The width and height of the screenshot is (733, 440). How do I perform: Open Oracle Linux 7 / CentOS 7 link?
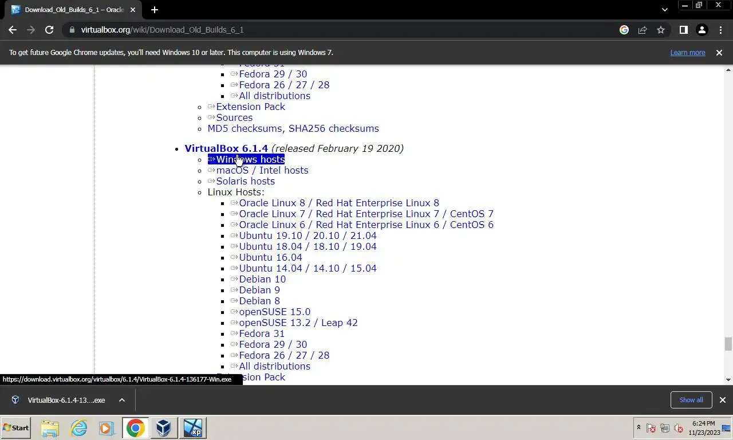click(362, 214)
